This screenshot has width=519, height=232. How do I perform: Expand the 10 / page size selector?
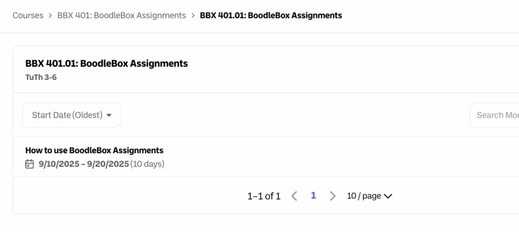coord(369,196)
